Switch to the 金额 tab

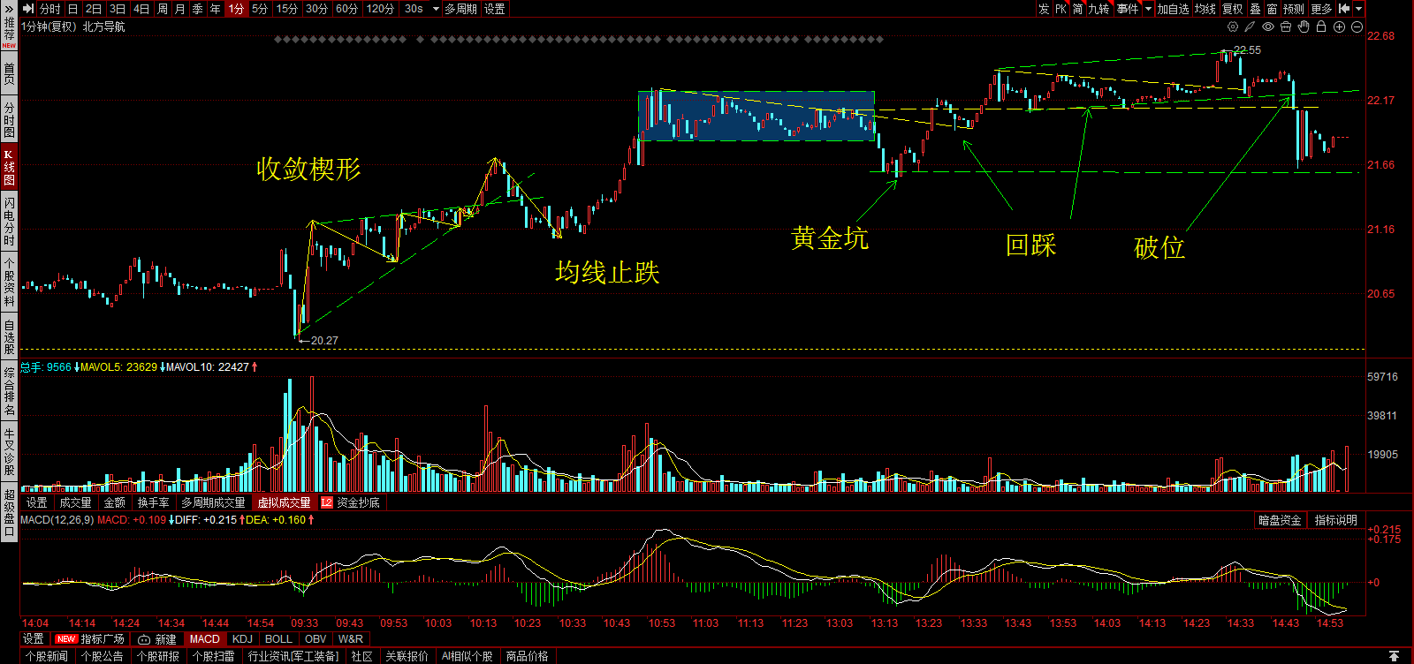[115, 502]
